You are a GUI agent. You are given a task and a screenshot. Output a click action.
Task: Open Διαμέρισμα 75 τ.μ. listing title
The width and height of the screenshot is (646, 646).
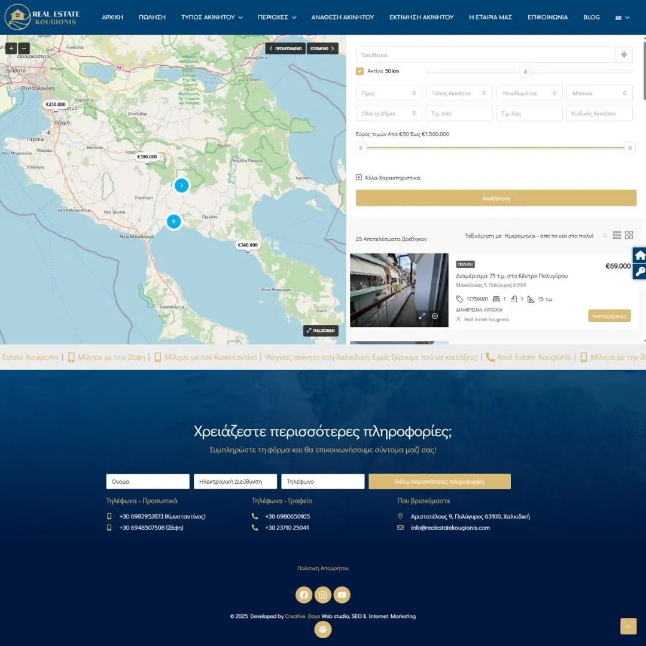511,276
